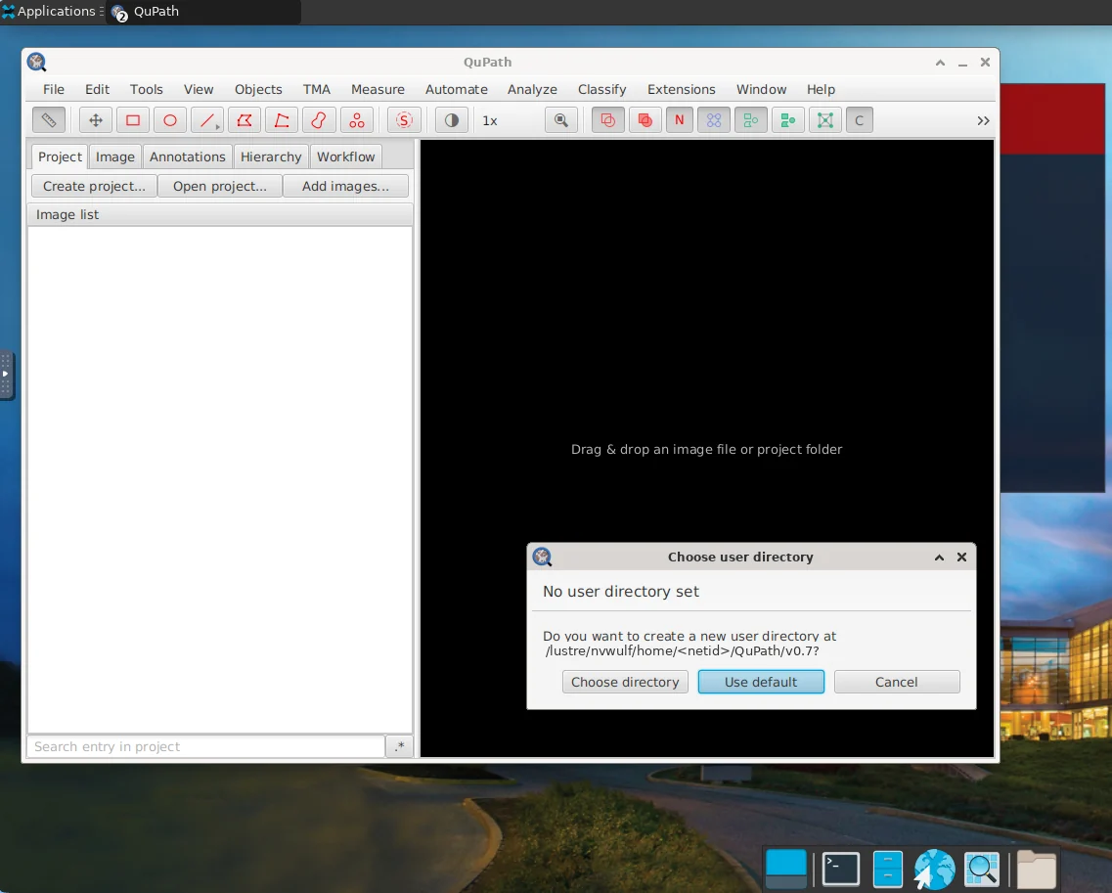Select the Polygon tool
Image resolution: width=1112 pixels, height=893 pixels.
(244, 120)
